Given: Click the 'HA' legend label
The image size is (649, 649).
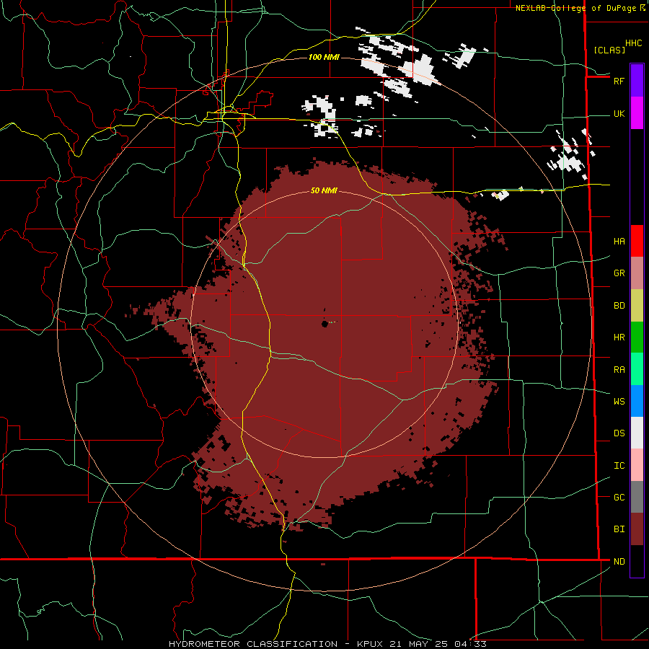Looking at the screenshot, I should point(619,242).
